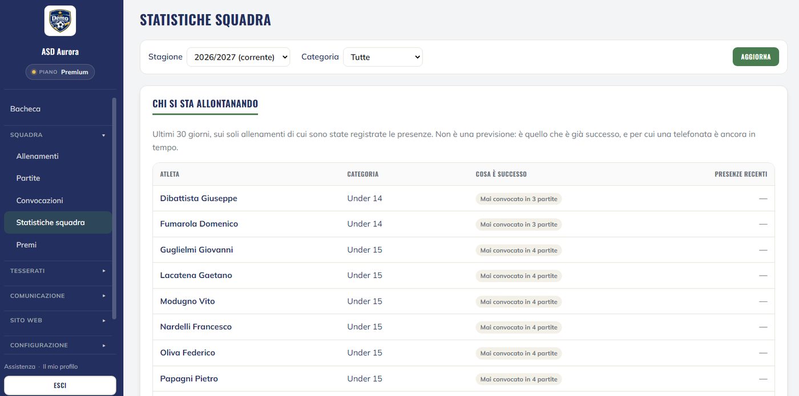Click Papagni Pietro's Mai convocato badge
Image resolution: width=799 pixels, height=396 pixels.
click(519, 379)
